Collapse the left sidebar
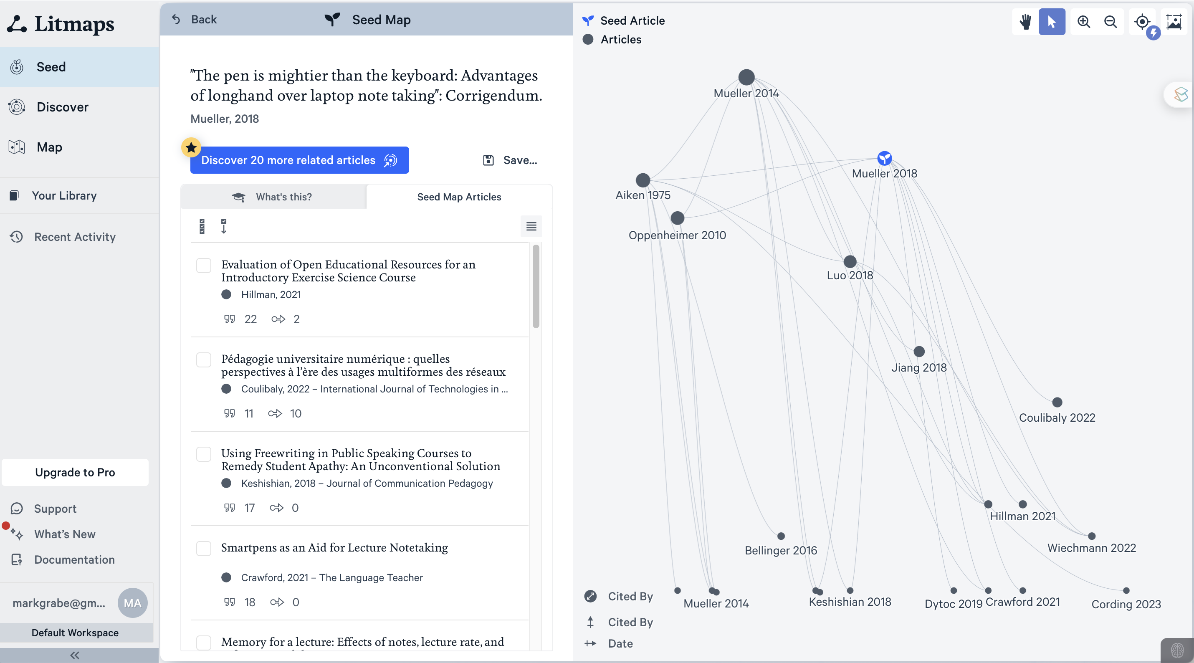Screen dimensions: 1194x663 point(75,655)
